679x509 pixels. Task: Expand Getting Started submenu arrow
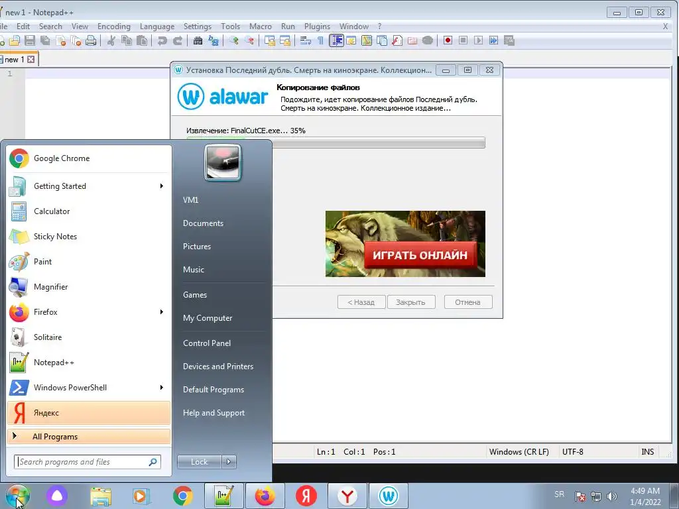(x=162, y=186)
